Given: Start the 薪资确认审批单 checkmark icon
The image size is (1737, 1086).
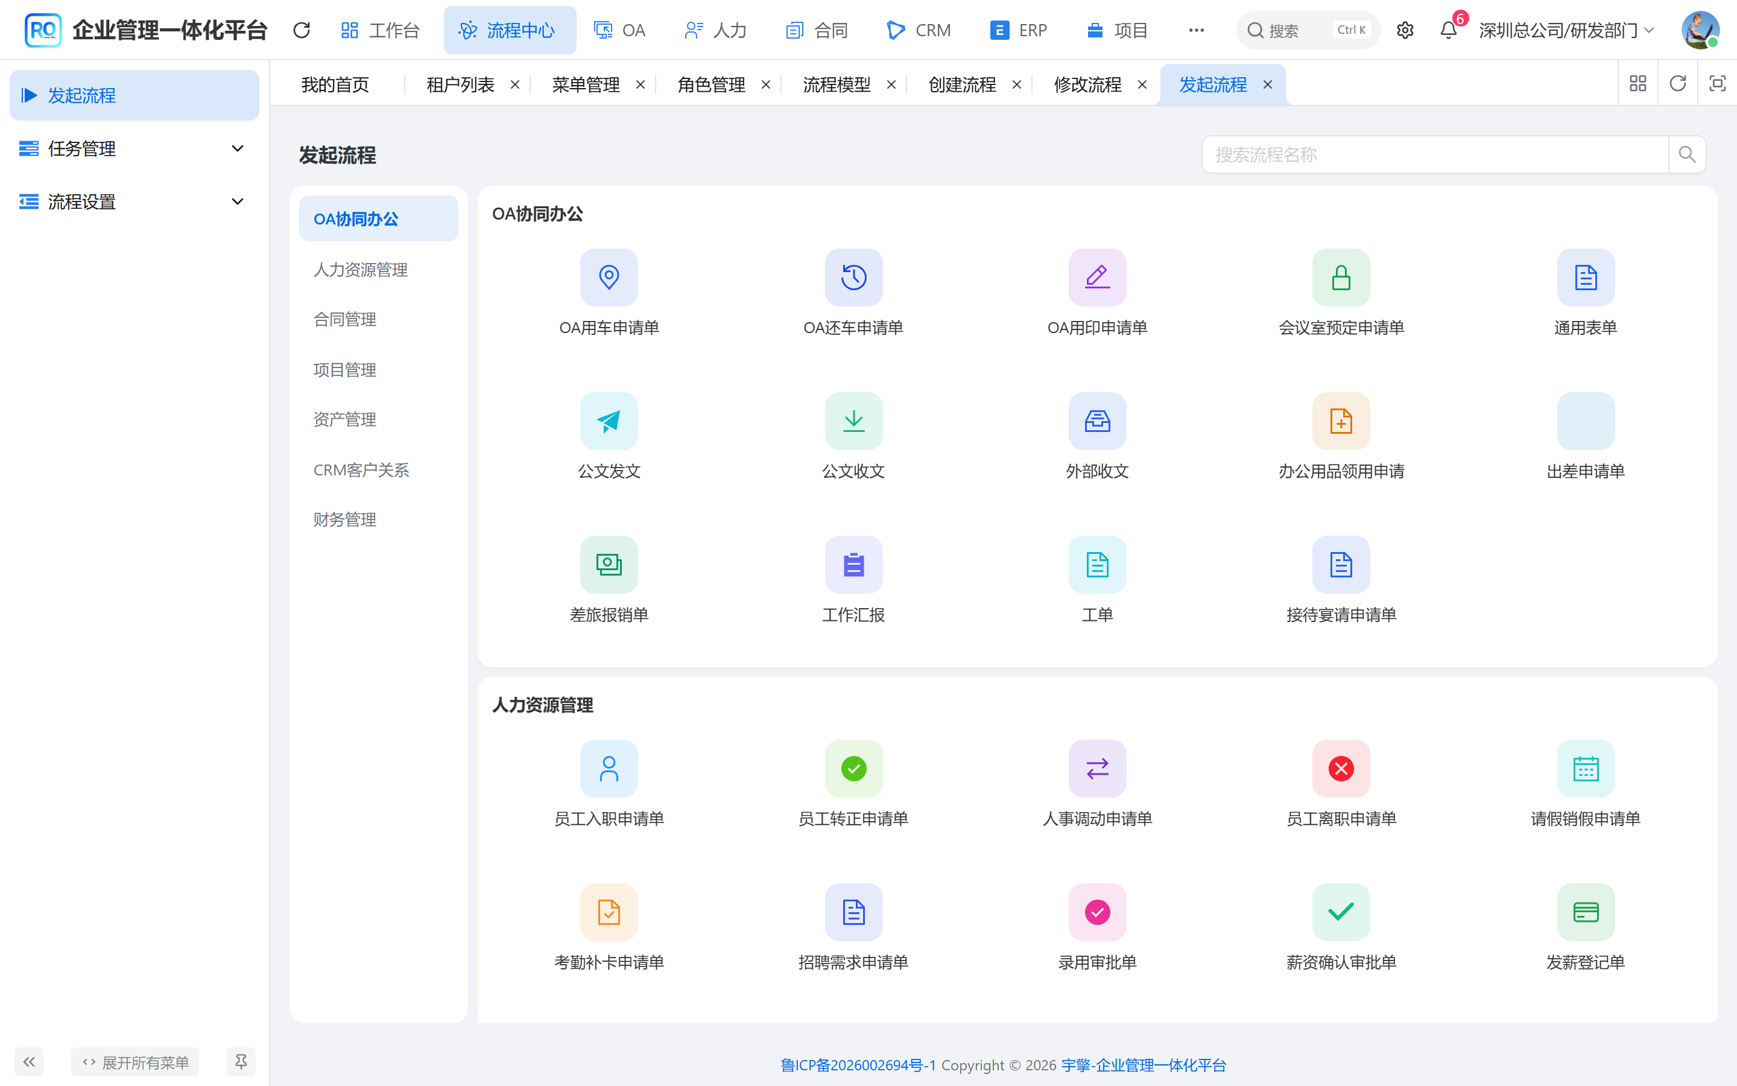Looking at the screenshot, I should coord(1341,912).
